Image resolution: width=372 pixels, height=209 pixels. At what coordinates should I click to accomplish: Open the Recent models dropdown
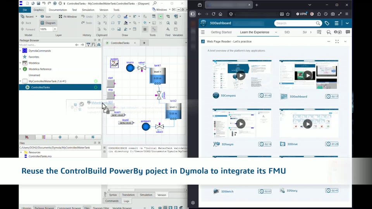click(x=36, y=17)
